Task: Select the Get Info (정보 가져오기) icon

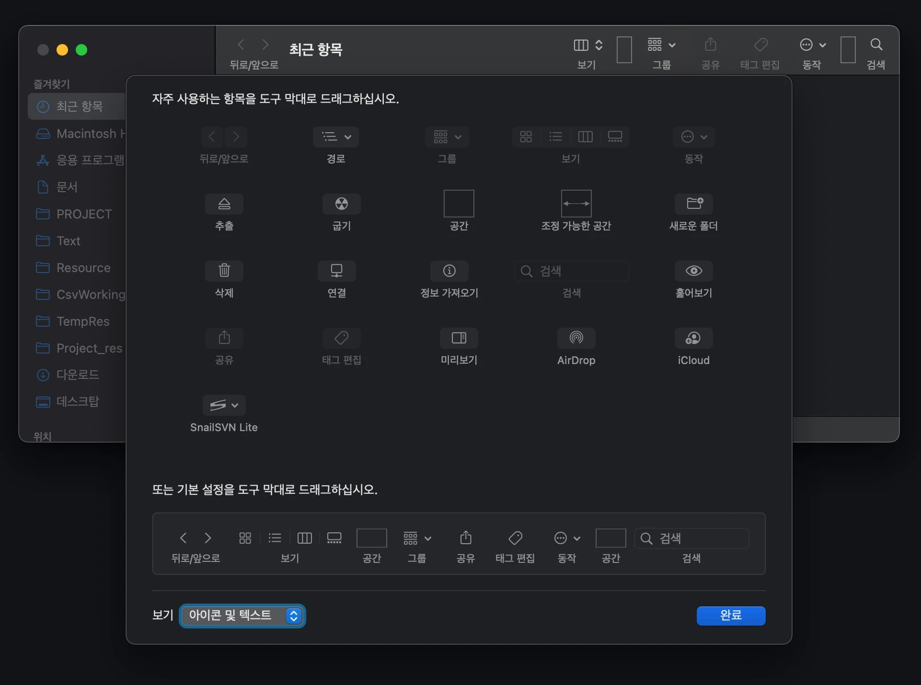Action: 449,271
